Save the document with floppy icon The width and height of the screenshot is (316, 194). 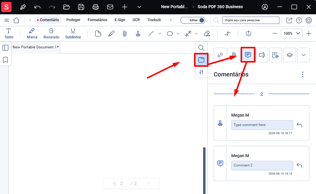click(x=81, y=7)
